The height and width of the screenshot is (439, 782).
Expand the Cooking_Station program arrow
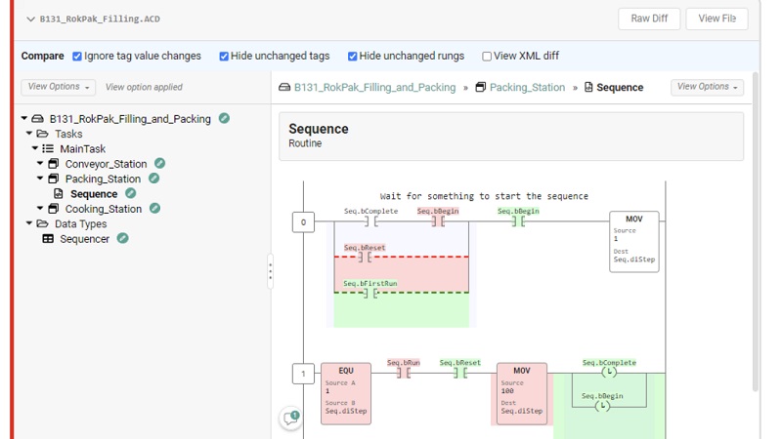coord(40,209)
